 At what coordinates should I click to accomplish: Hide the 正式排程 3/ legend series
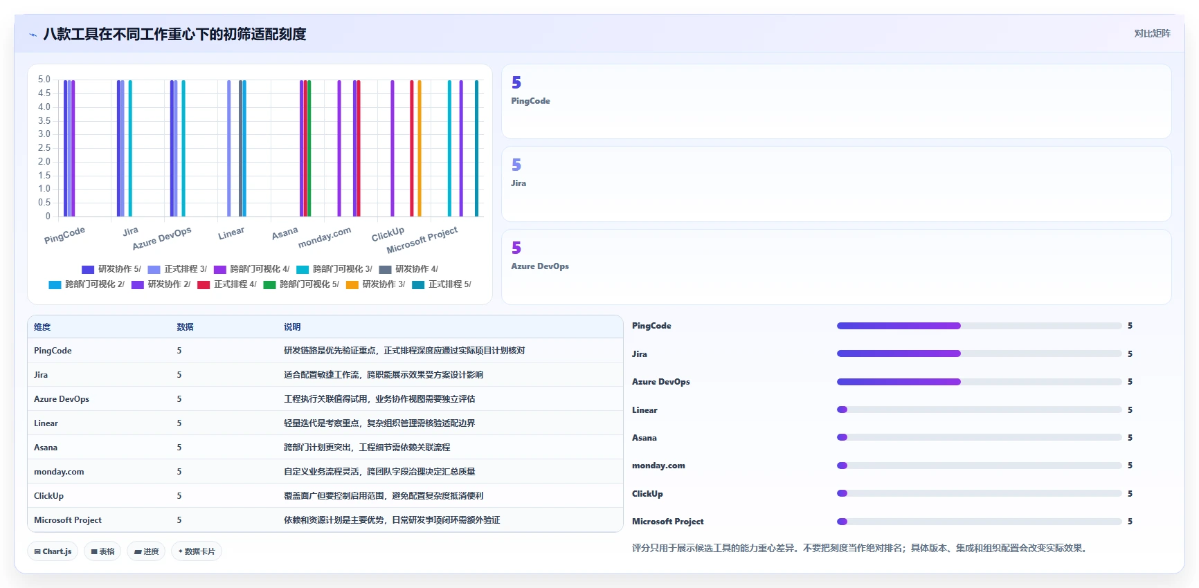coord(177,269)
